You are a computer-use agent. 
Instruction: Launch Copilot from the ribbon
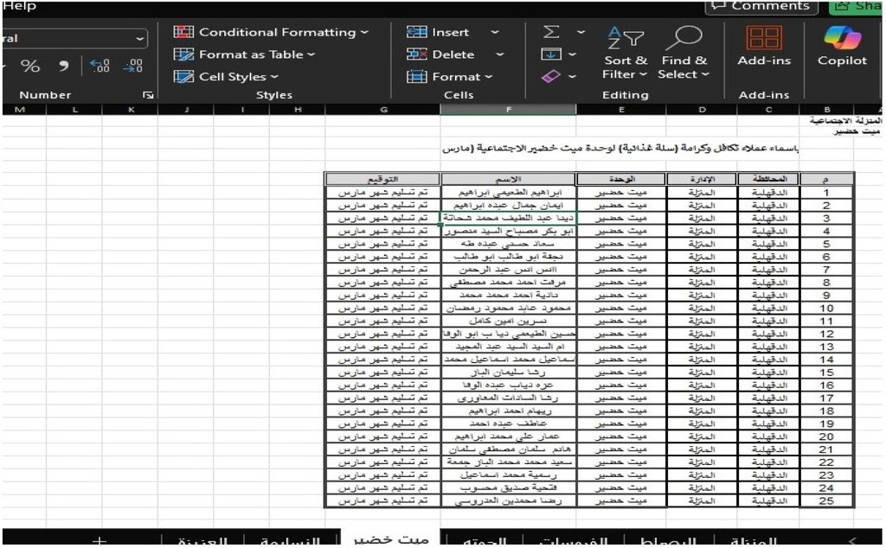(x=841, y=48)
